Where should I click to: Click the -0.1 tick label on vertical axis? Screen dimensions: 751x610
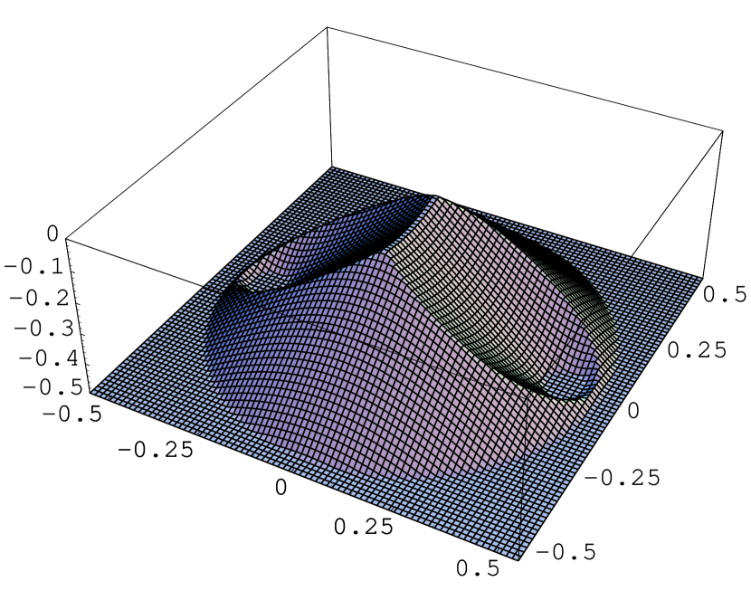coord(33,267)
